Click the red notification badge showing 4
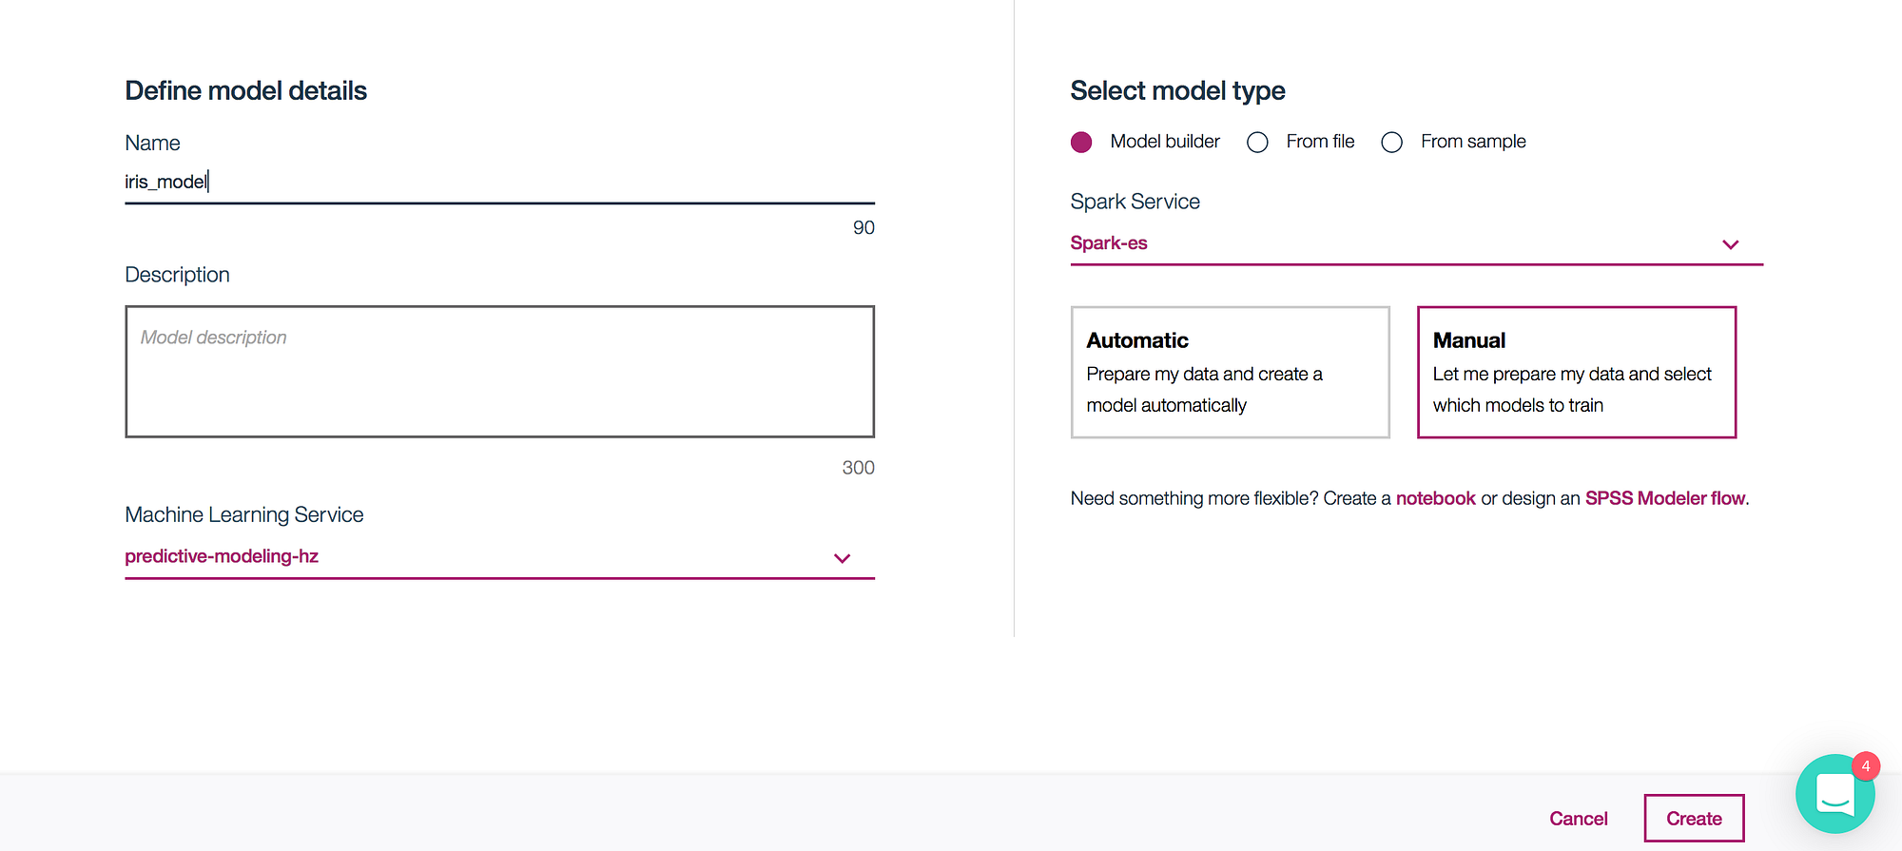Viewport: 1902px width, 851px height. (1866, 766)
